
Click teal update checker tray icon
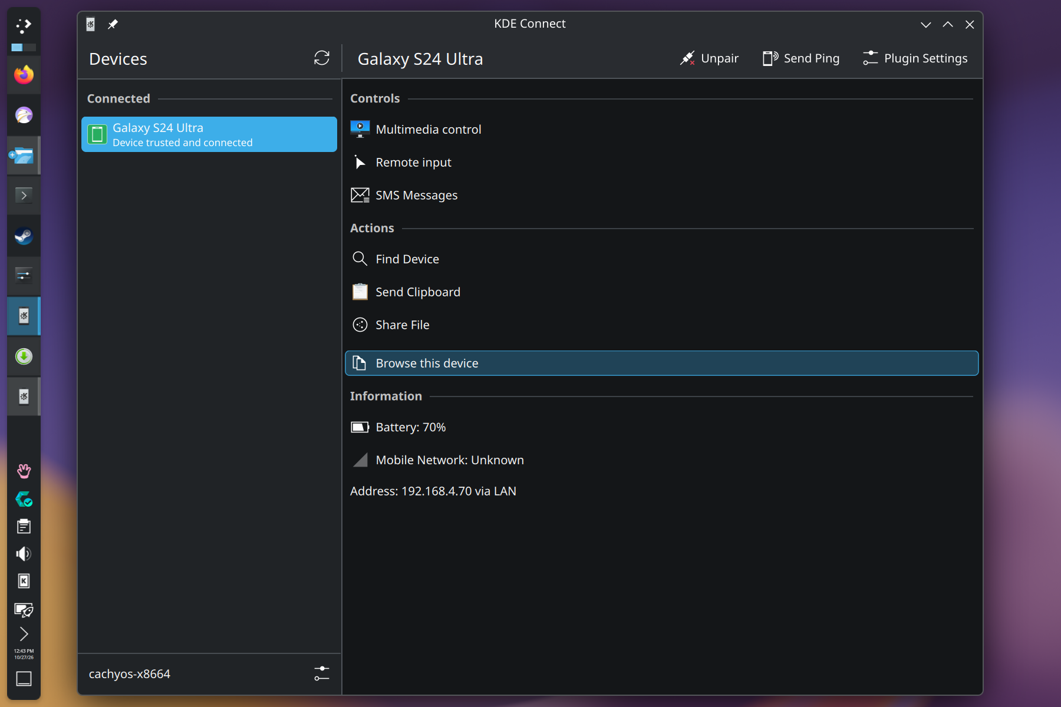(x=24, y=499)
